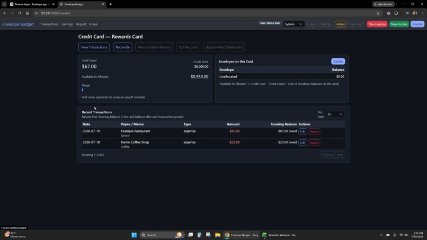Click Edit Account button

point(188,47)
